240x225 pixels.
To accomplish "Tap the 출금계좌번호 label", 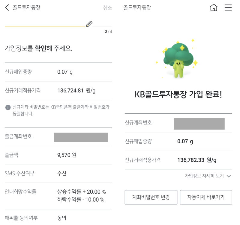I will click(18, 136).
